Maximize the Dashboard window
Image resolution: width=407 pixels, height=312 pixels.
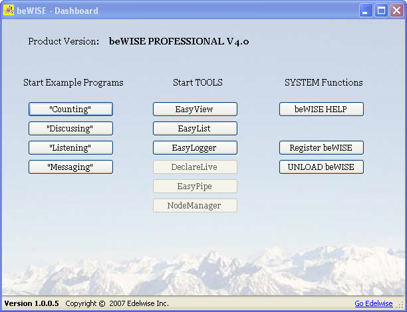coord(381,11)
